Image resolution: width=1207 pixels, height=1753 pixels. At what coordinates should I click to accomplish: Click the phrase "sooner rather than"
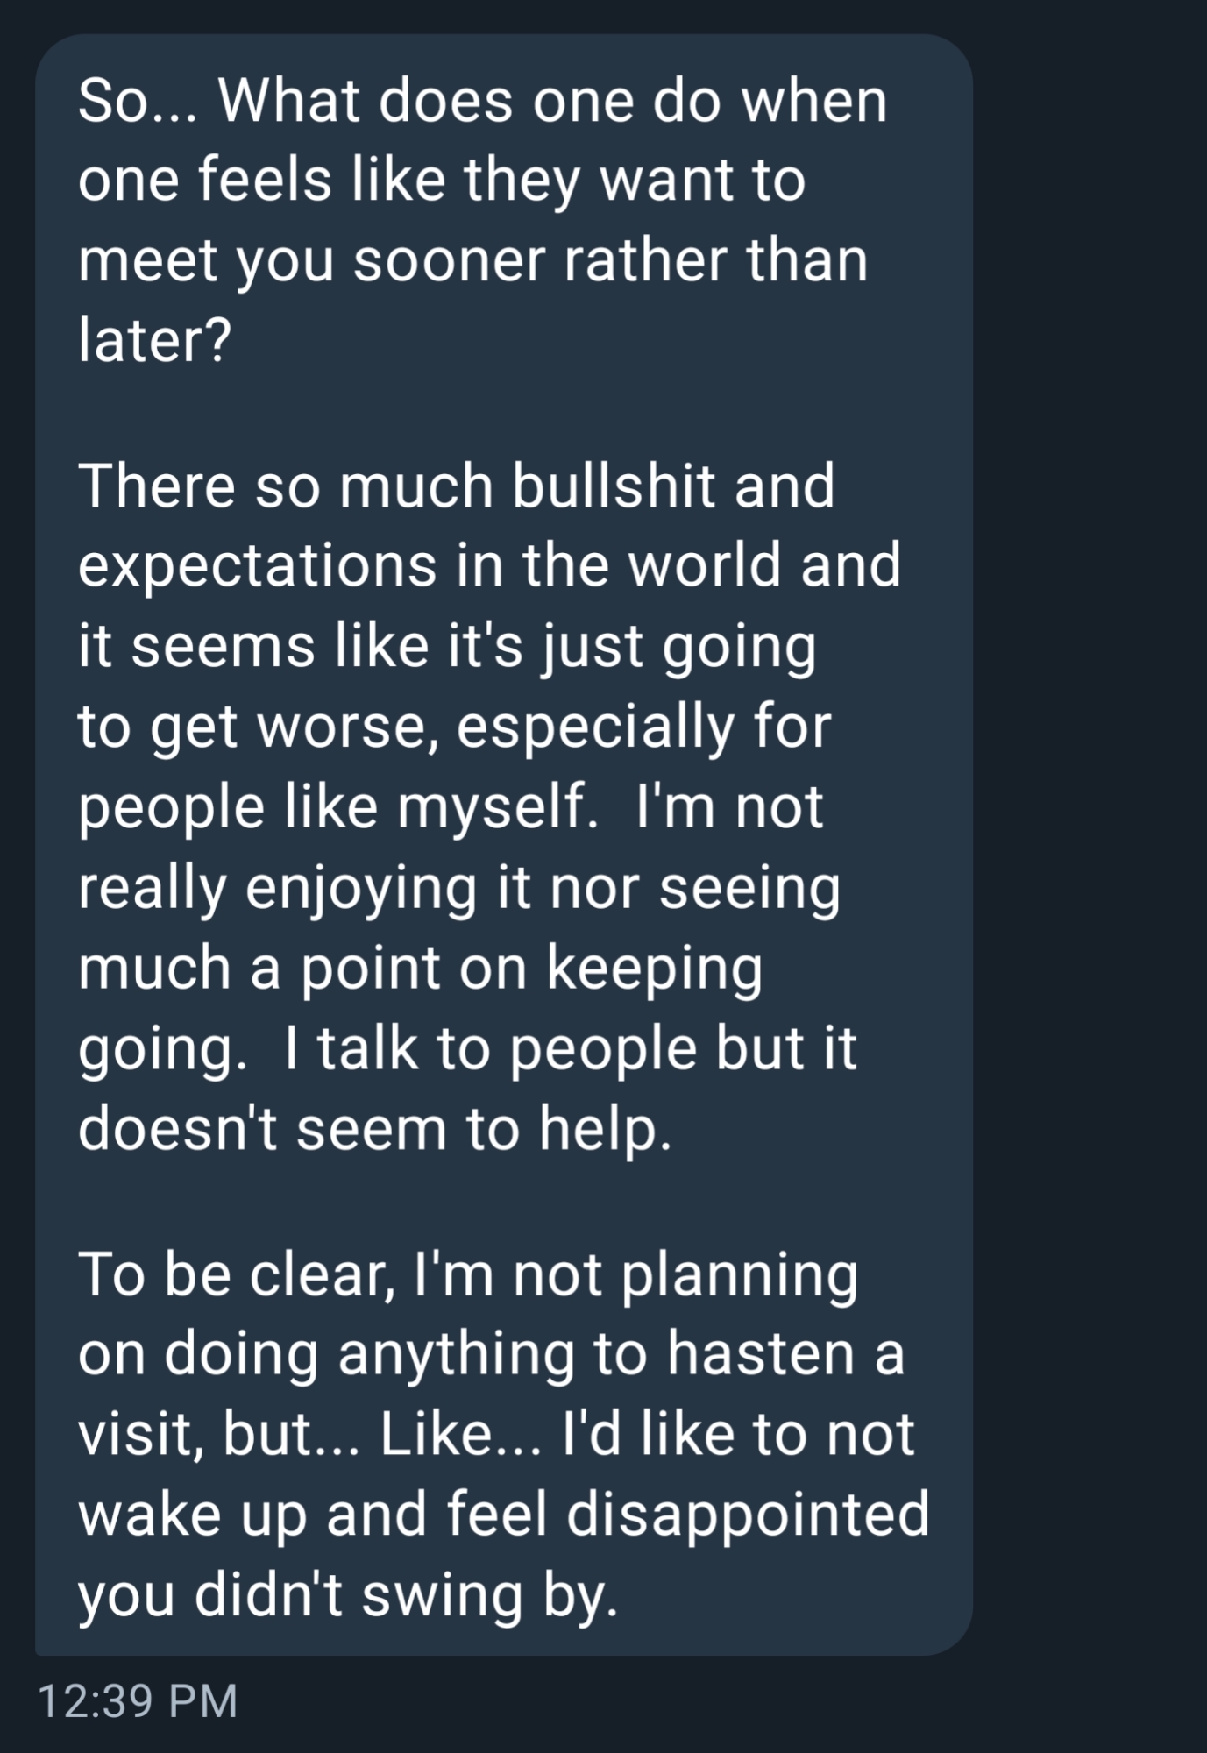click(610, 260)
